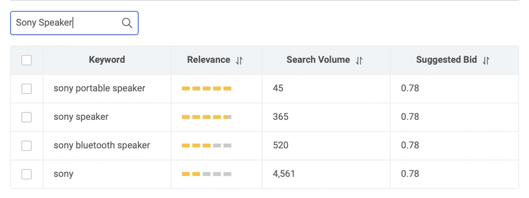
Task: Tick the sony bluetooth speaker checkbox
Action: 26,145
